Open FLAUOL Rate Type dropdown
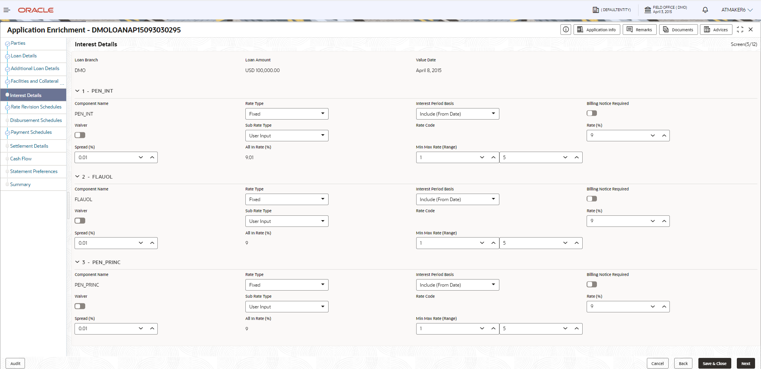Screen dimensions: 761x369 pos(287,199)
